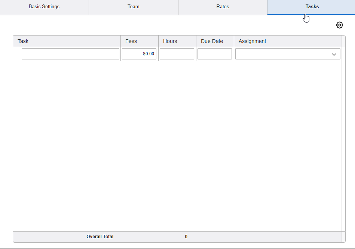
Task: Select the currently active Tasks tab
Action: [312, 6]
